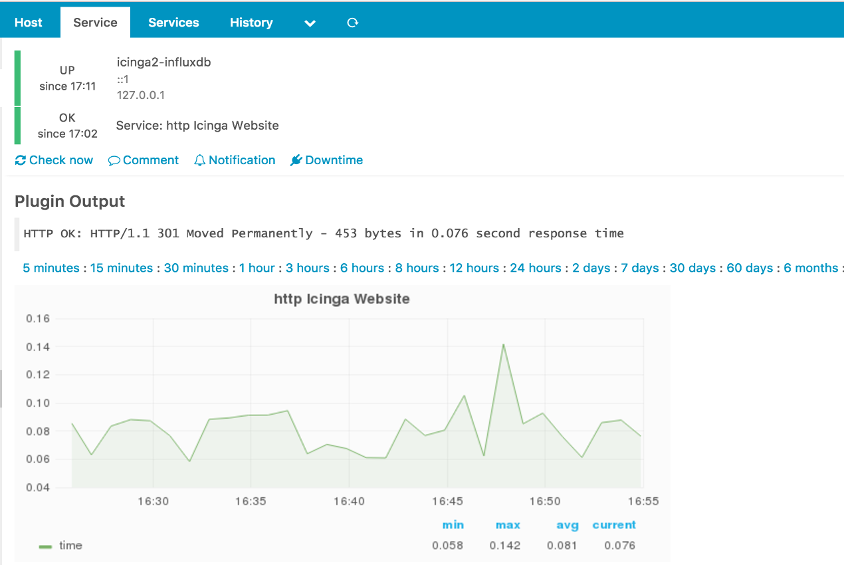Click the current value 0.076
The image size is (844, 565).
[620, 546]
